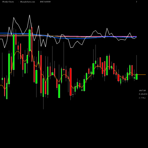148x148 pixels.
Task: Click the last green candlestick on the right
Action: pos(136,77)
